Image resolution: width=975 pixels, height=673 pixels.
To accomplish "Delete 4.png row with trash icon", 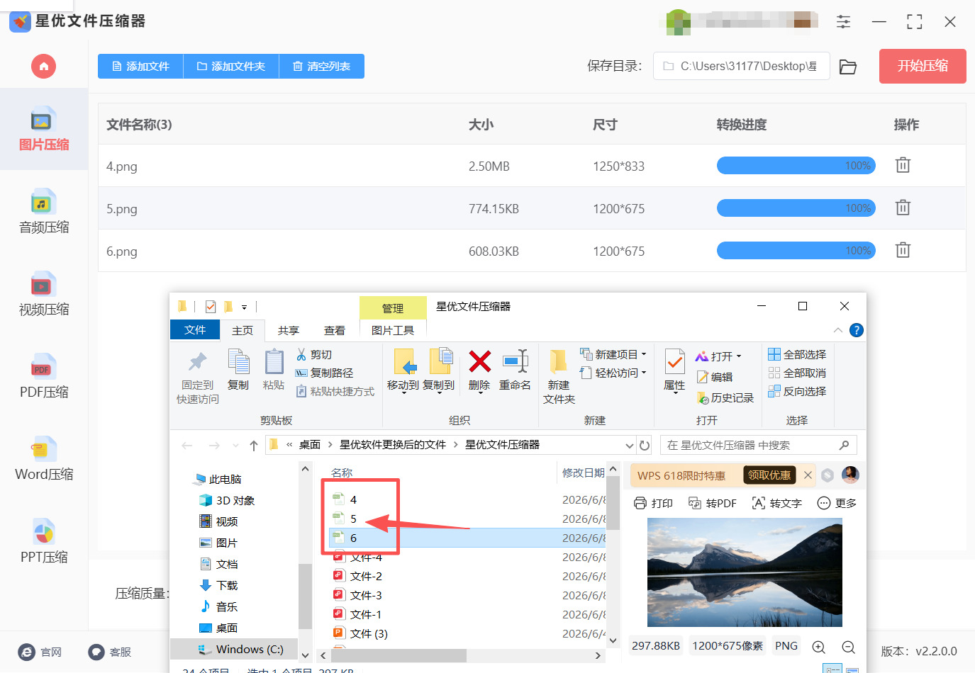I will 903,165.
